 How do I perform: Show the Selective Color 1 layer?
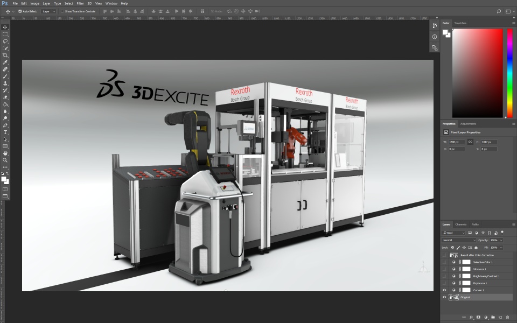444,262
